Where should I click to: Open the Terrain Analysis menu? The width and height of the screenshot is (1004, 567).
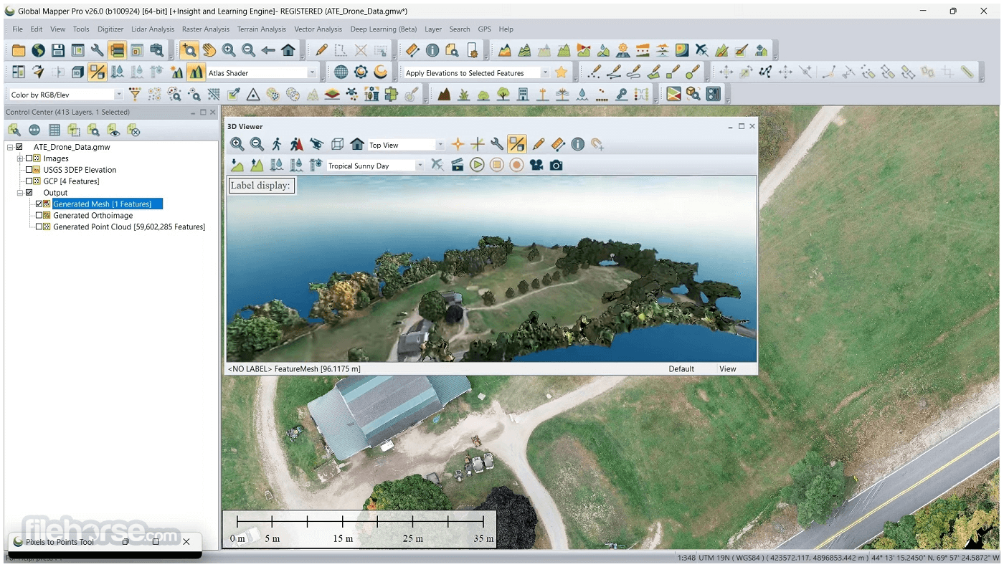(x=262, y=29)
